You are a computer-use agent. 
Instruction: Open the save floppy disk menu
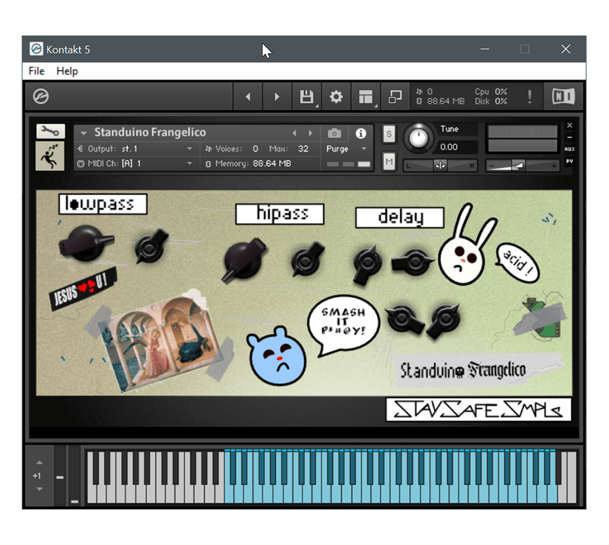[307, 97]
